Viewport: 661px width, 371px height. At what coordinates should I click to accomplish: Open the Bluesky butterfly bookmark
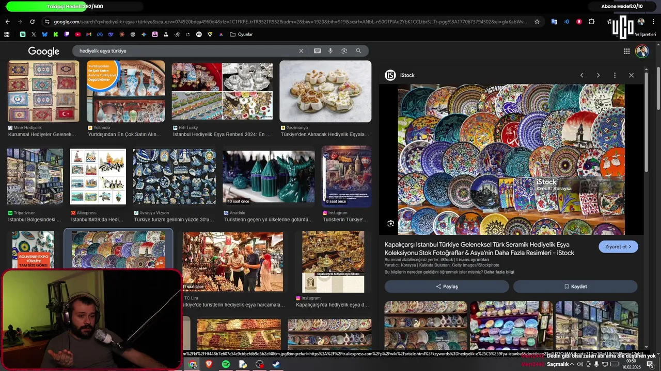[x=44, y=35]
